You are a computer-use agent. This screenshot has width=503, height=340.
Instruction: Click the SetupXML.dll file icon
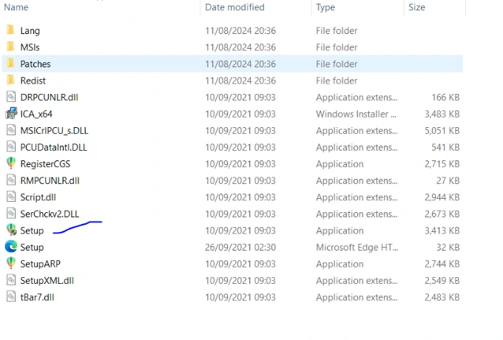pyautogui.click(x=11, y=280)
